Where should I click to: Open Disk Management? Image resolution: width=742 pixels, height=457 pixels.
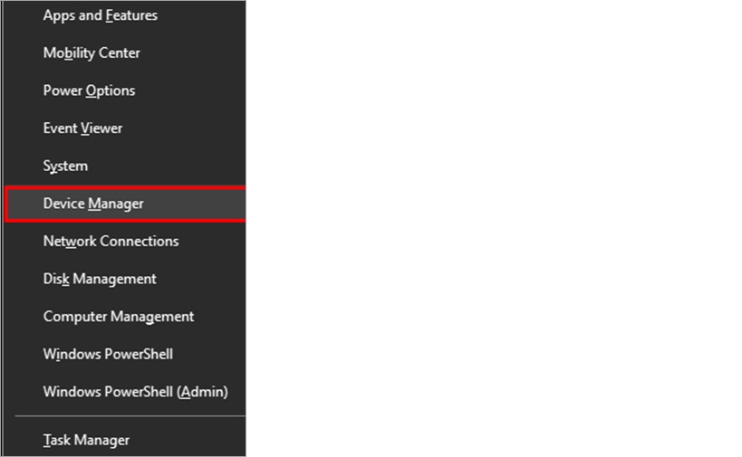click(x=125, y=279)
